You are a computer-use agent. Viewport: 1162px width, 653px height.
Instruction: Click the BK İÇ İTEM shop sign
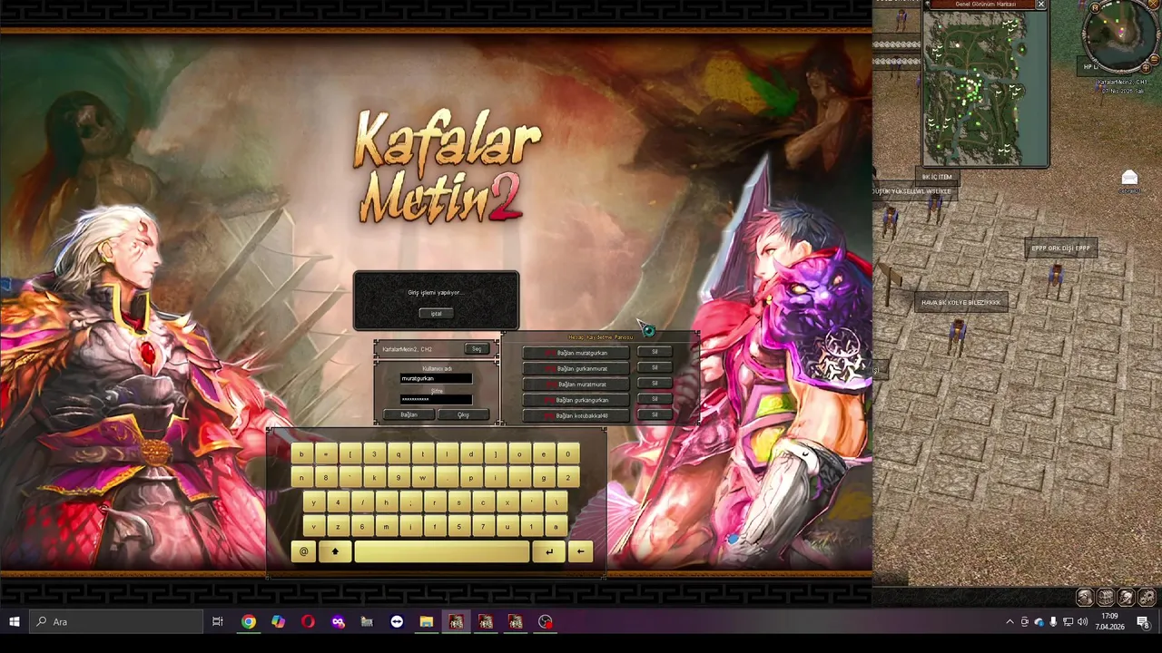[x=937, y=177]
